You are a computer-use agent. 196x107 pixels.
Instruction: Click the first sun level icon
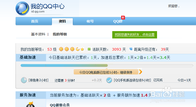coord(61,49)
